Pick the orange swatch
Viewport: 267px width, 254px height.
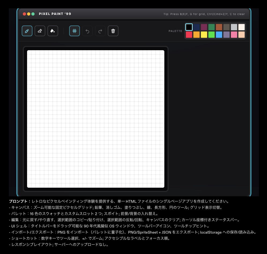click(196, 35)
